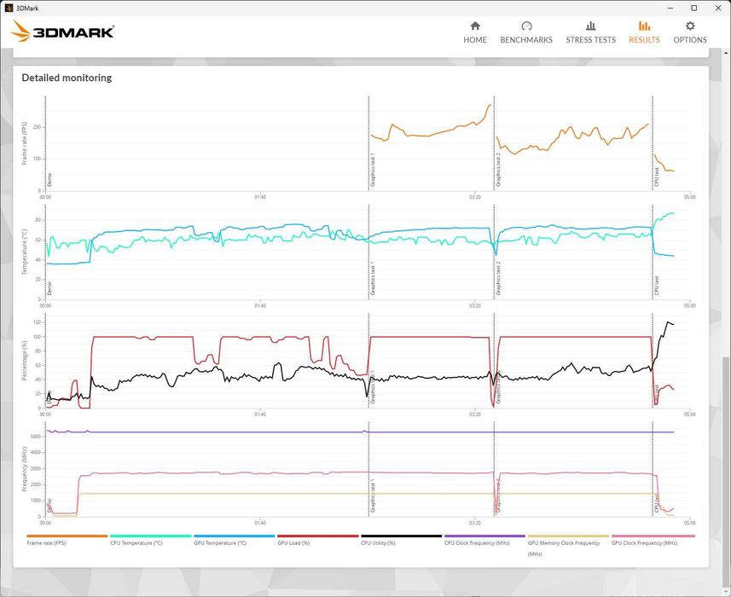Click Graphics test 1 marker in frequency chart
The image size is (731, 597).
click(x=373, y=496)
